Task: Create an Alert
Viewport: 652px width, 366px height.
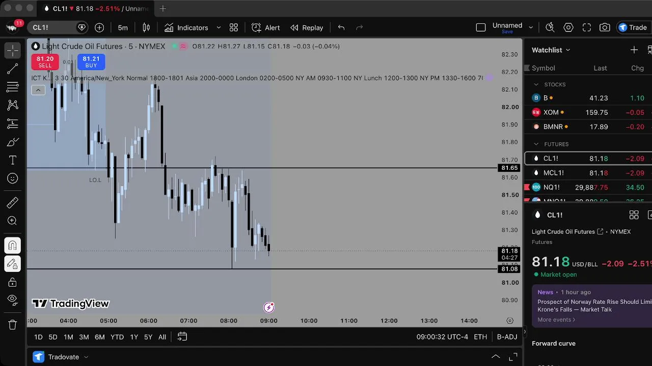Action: point(266,27)
